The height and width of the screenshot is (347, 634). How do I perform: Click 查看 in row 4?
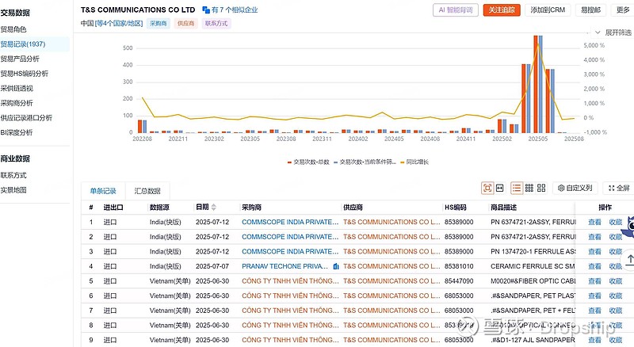(x=594, y=266)
